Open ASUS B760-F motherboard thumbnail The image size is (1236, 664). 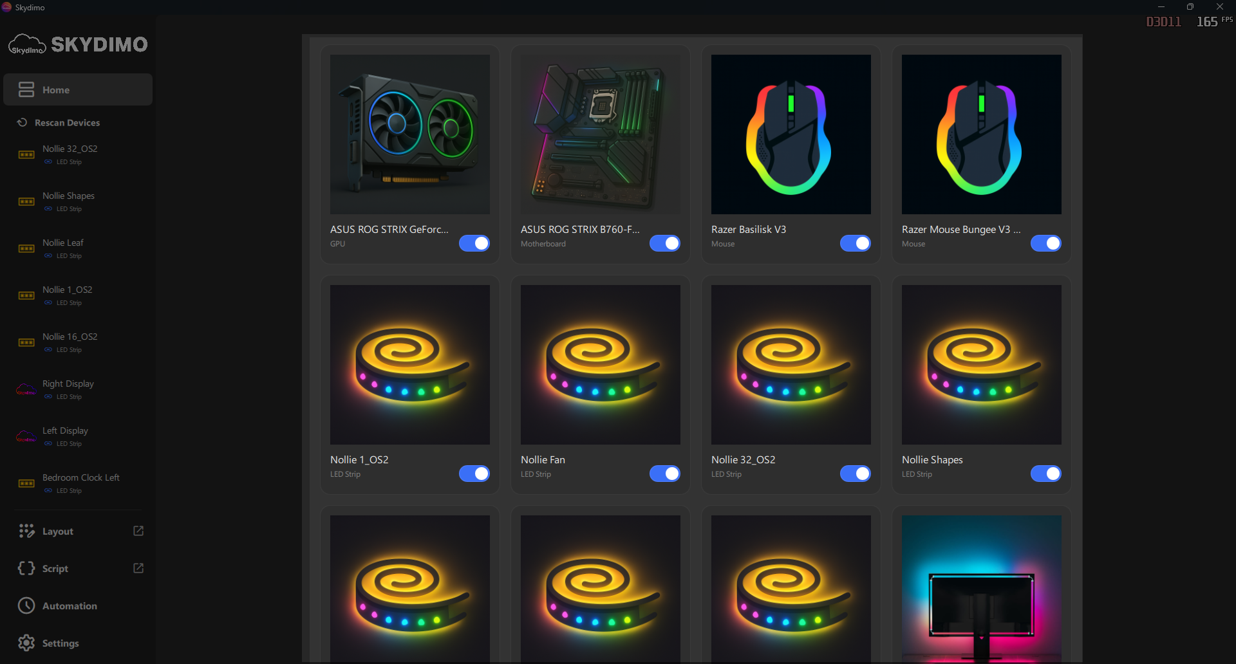point(601,134)
